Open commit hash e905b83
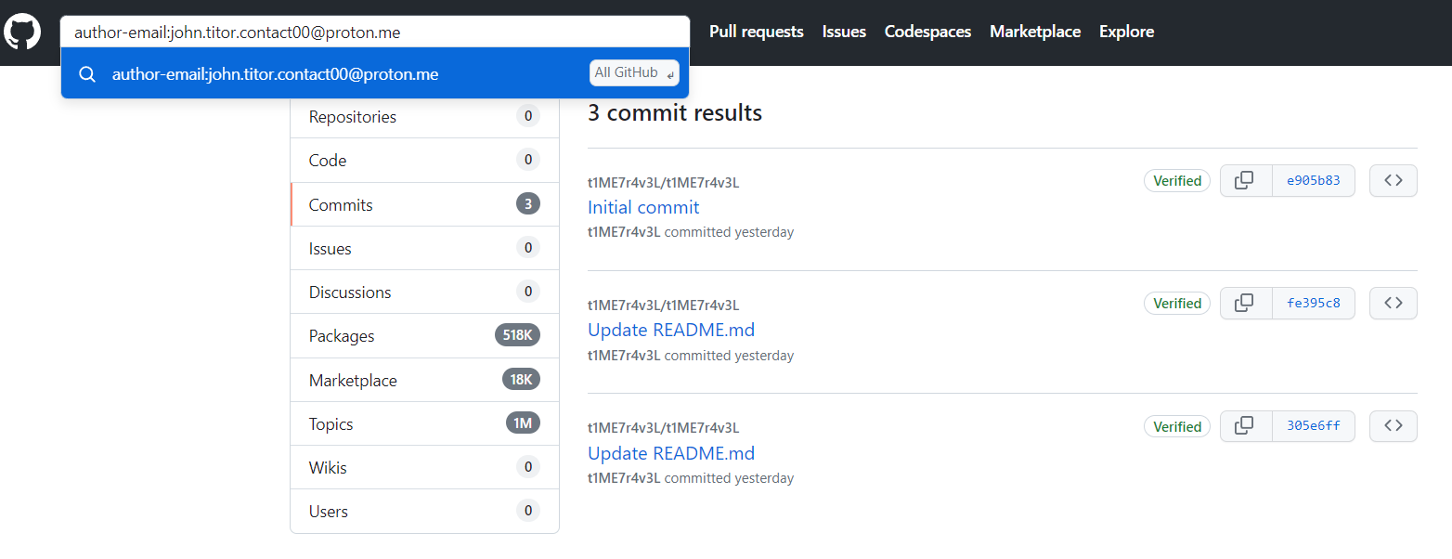 [1314, 181]
